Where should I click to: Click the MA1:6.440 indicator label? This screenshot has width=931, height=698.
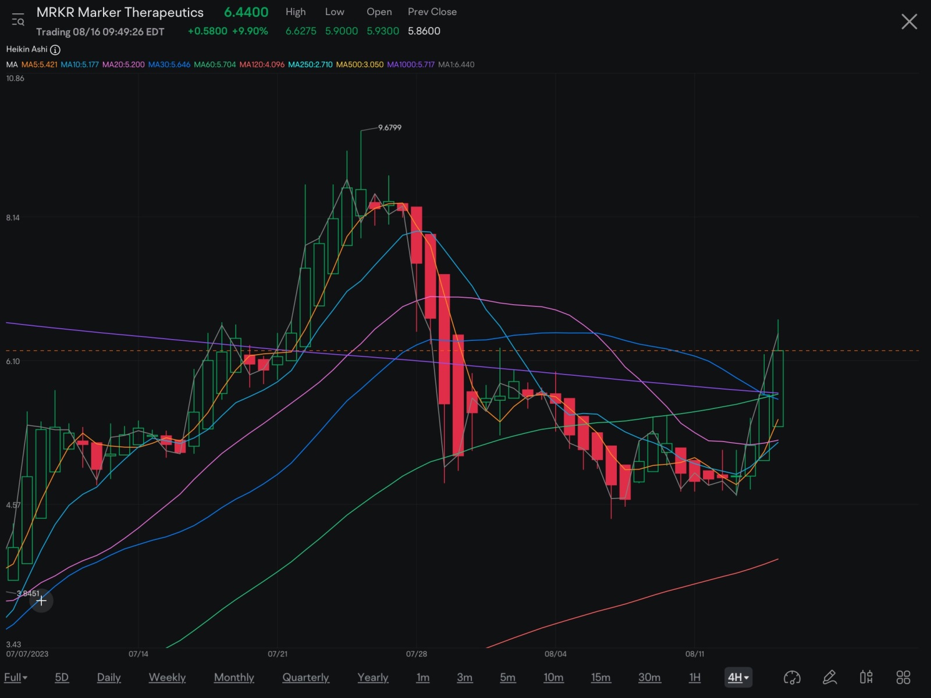[456, 65]
